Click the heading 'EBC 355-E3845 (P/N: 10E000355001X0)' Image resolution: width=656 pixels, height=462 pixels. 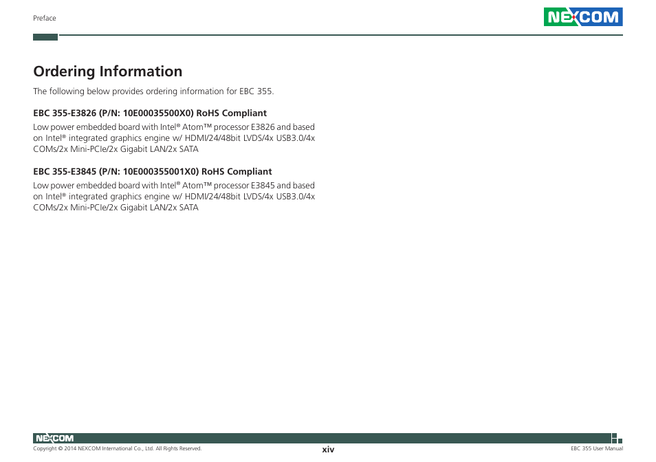point(152,172)
